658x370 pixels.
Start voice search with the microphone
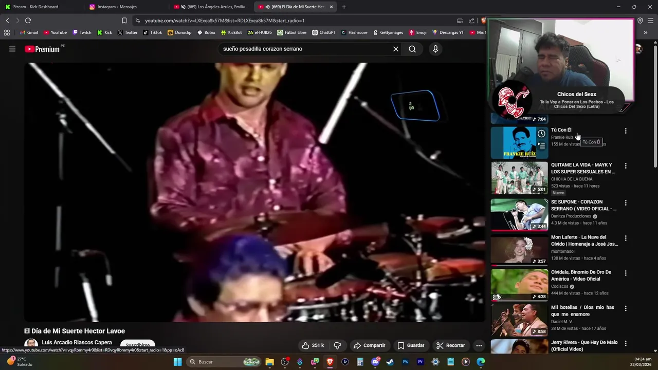[x=435, y=49]
